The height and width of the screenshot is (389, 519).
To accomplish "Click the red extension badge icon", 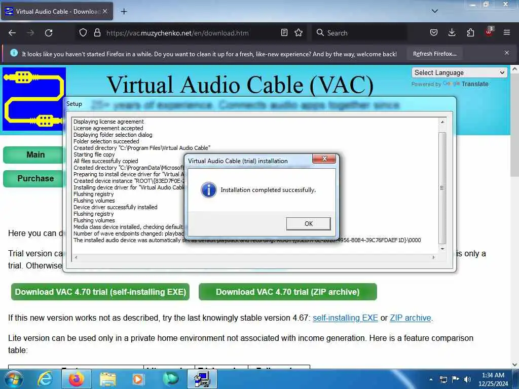I will [x=489, y=32].
